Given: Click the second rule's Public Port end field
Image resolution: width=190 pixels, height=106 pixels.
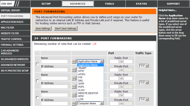Looking at the screenshot, I should point(128,78).
